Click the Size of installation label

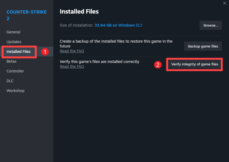[76, 25]
